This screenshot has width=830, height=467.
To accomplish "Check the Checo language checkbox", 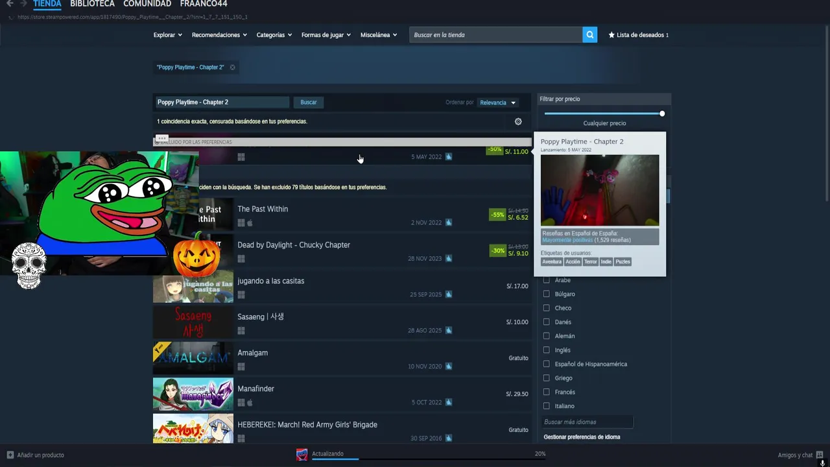I will (x=546, y=308).
